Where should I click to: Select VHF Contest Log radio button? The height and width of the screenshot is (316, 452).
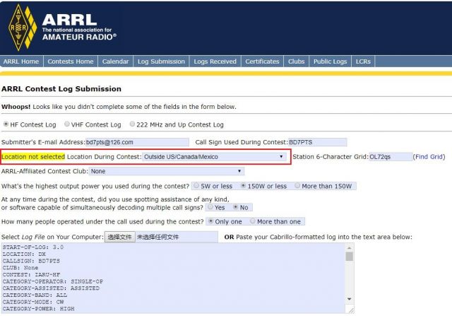point(67,124)
